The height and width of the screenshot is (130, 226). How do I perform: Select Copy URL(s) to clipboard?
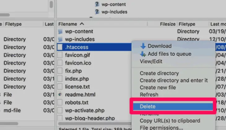pyautogui.click(x=170, y=120)
